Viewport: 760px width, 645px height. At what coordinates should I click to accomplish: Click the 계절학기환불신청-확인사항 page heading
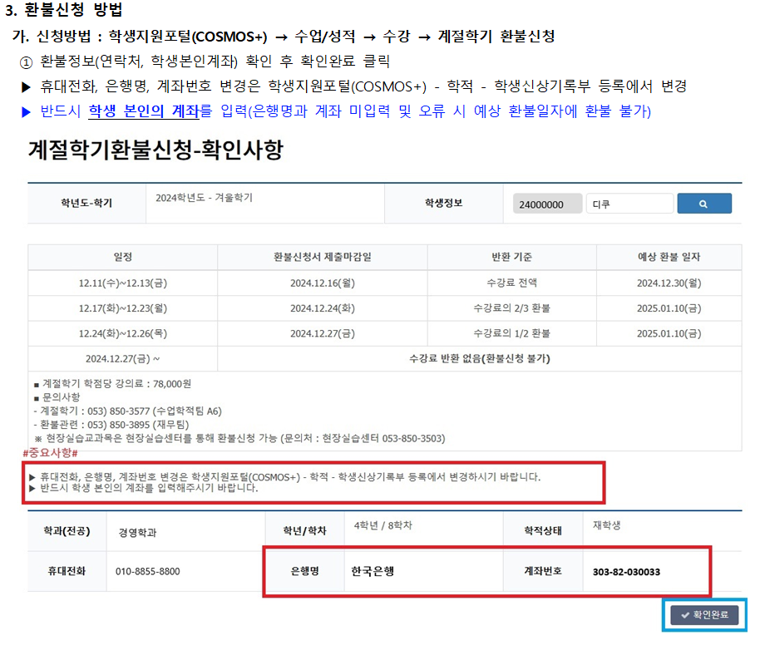point(155,150)
